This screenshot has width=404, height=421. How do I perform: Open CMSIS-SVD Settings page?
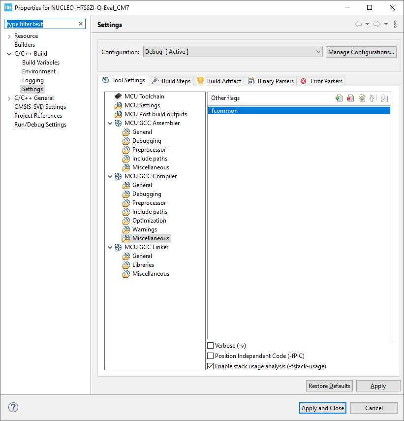click(40, 106)
